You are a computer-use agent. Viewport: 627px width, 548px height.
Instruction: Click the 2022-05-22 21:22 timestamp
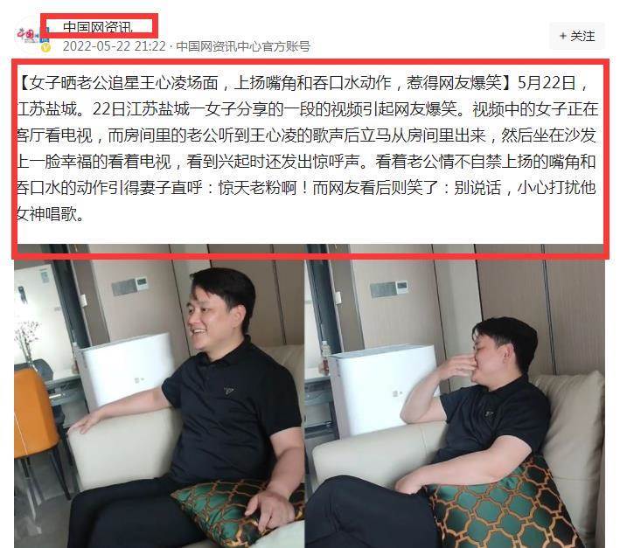[114, 46]
